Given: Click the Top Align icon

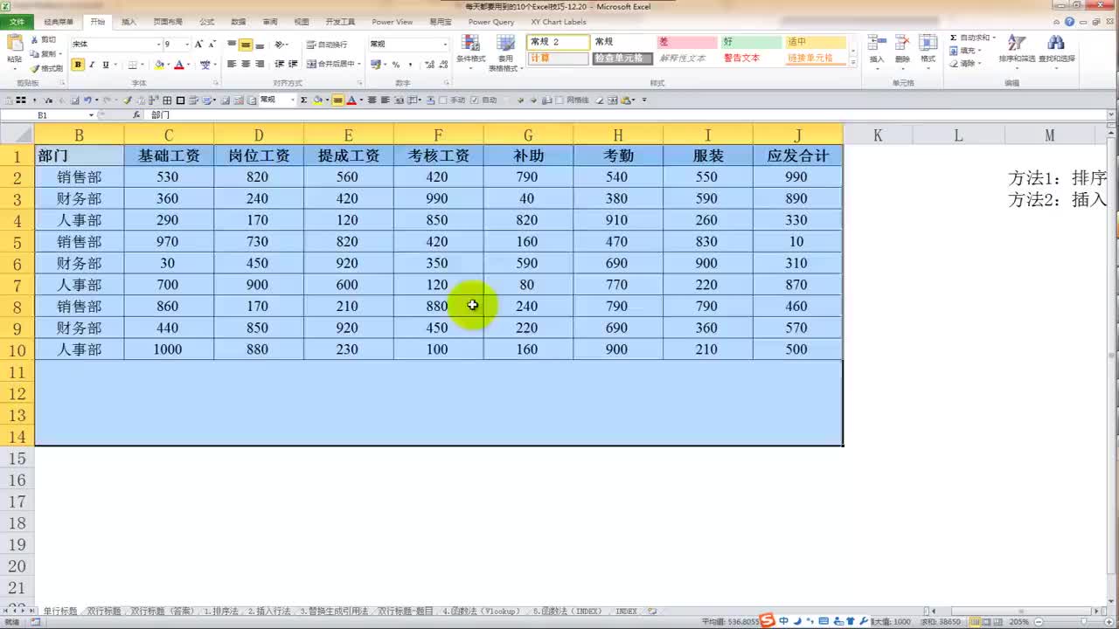Looking at the screenshot, I should coord(232,45).
